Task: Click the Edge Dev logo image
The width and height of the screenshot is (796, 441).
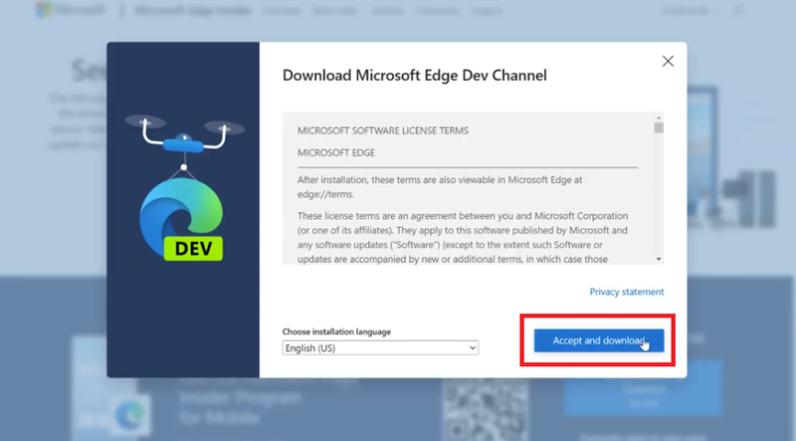Action: coord(181,220)
